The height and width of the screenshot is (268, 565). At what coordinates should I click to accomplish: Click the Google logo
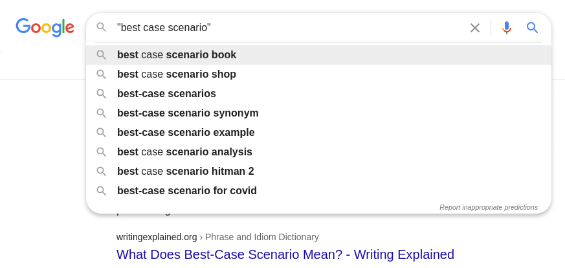pyautogui.click(x=45, y=27)
